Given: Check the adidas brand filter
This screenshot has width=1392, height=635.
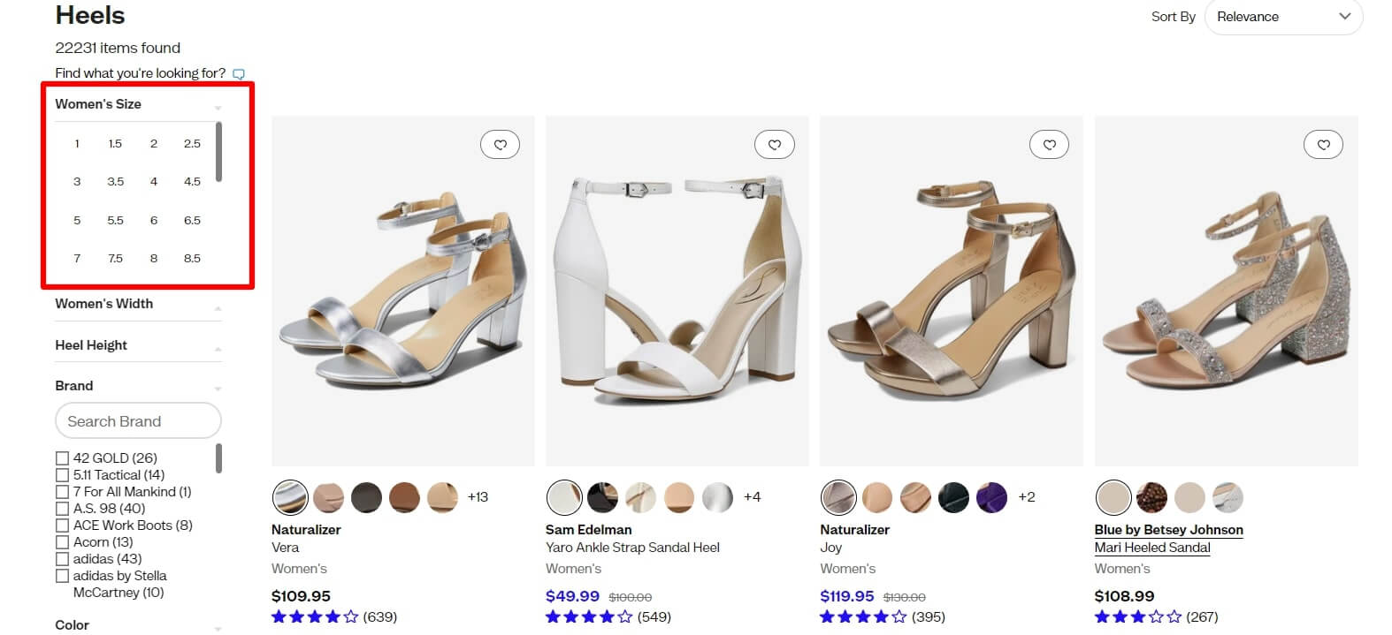Looking at the screenshot, I should tap(62, 558).
